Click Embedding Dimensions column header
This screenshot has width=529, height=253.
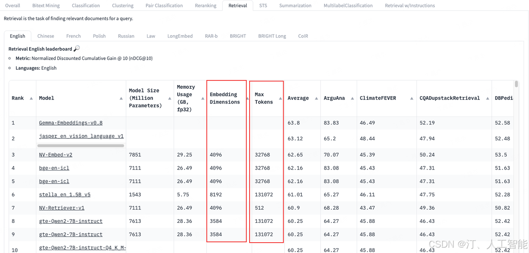[x=224, y=98]
